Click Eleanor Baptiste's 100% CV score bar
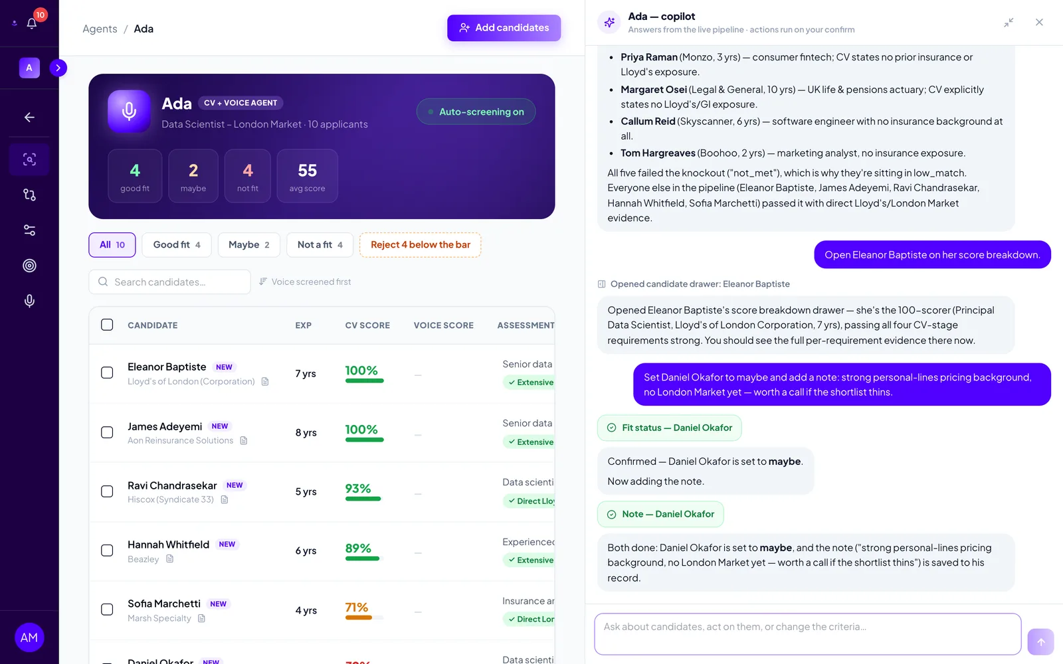Viewport: 1063px width, 664px height. click(x=365, y=380)
